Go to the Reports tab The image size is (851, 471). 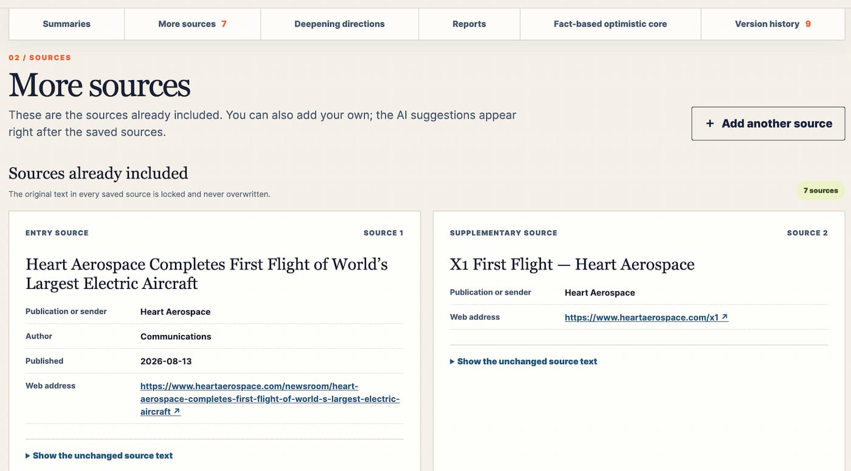coord(469,24)
